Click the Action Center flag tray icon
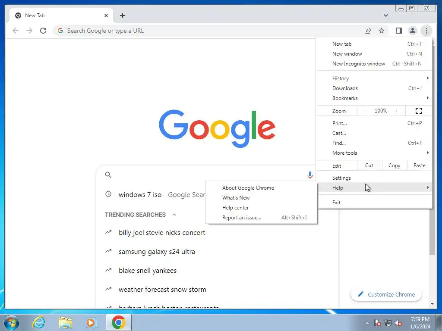 pos(378,323)
